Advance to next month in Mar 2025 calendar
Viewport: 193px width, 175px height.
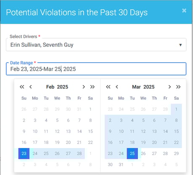[169, 87]
